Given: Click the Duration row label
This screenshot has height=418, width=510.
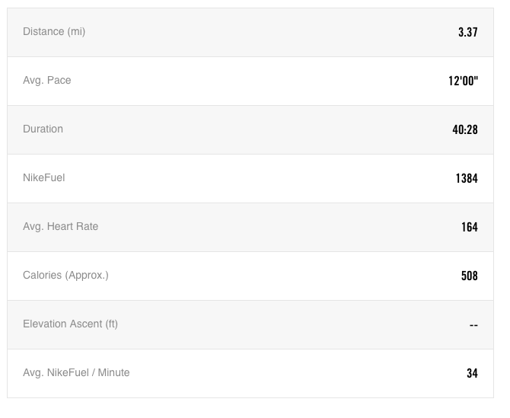Looking at the screenshot, I should click(x=43, y=129).
